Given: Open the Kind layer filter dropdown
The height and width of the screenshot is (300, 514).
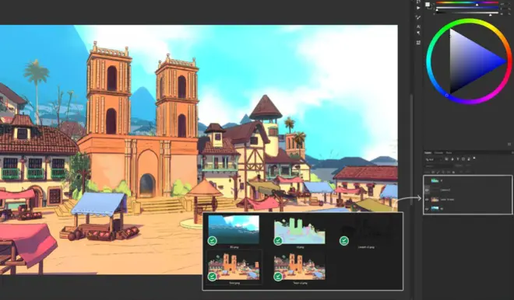Looking at the screenshot, I should [x=434, y=159].
